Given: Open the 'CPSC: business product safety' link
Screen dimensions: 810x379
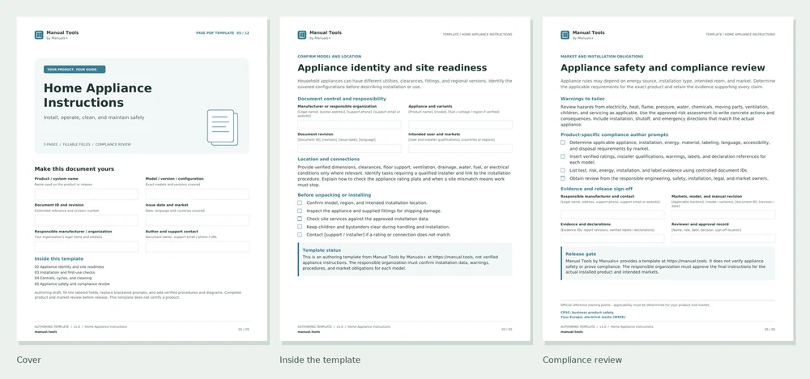Looking at the screenshot, I should [x=586, y=313].
